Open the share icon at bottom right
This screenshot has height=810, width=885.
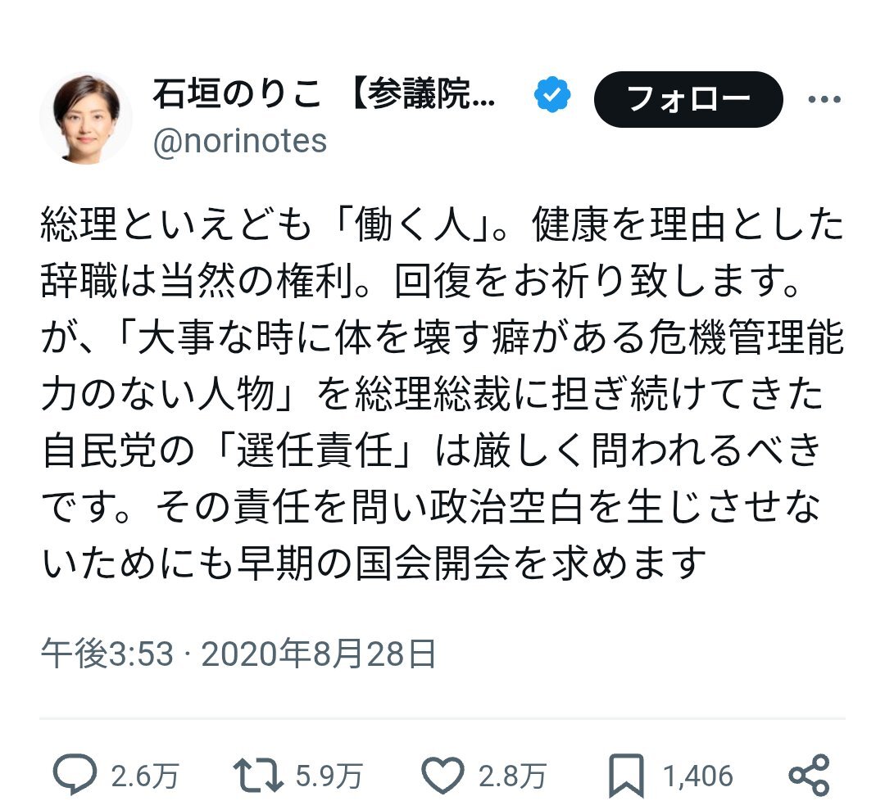click(809, 776)
